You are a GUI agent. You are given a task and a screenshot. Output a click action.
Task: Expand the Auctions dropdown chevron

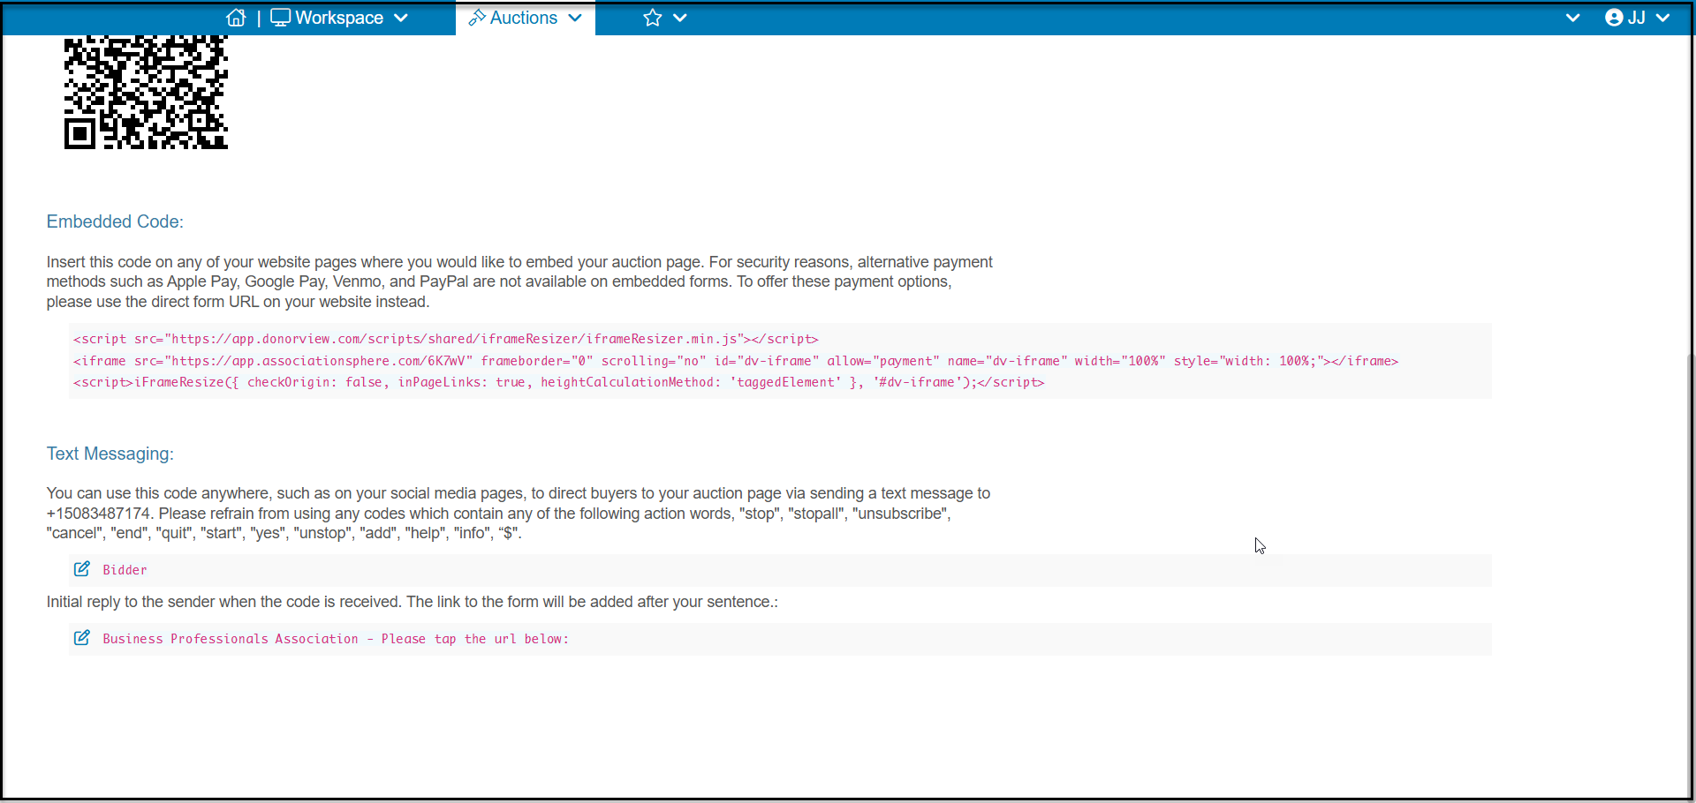[x=575, y=18]
